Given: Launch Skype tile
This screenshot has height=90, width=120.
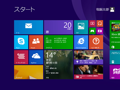Looking at the screenshot, I should coord(21,42).
